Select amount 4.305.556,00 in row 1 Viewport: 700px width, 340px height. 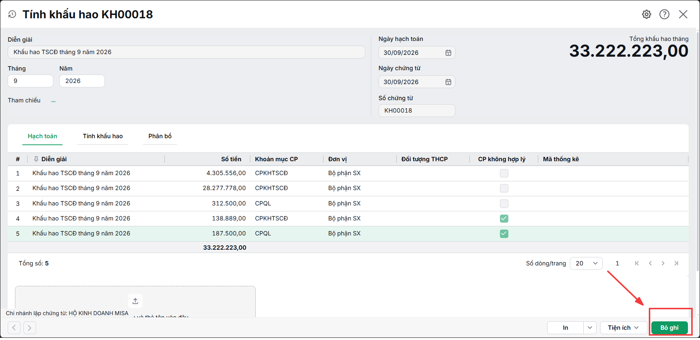tap(226, 173)
